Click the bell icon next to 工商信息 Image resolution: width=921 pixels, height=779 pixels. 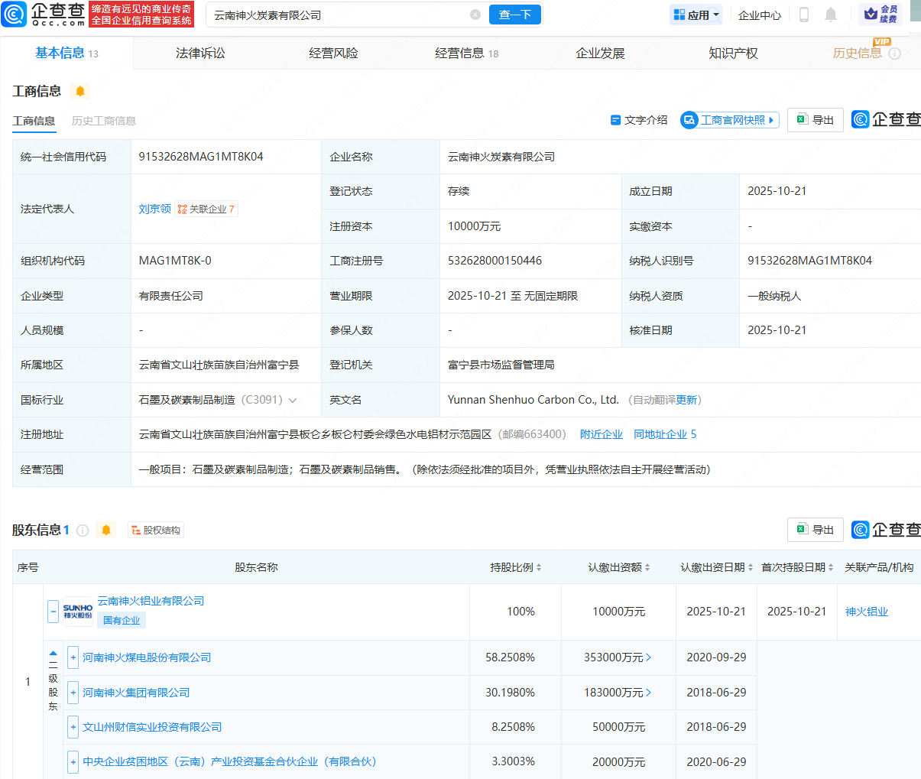(x=80, y=91)
